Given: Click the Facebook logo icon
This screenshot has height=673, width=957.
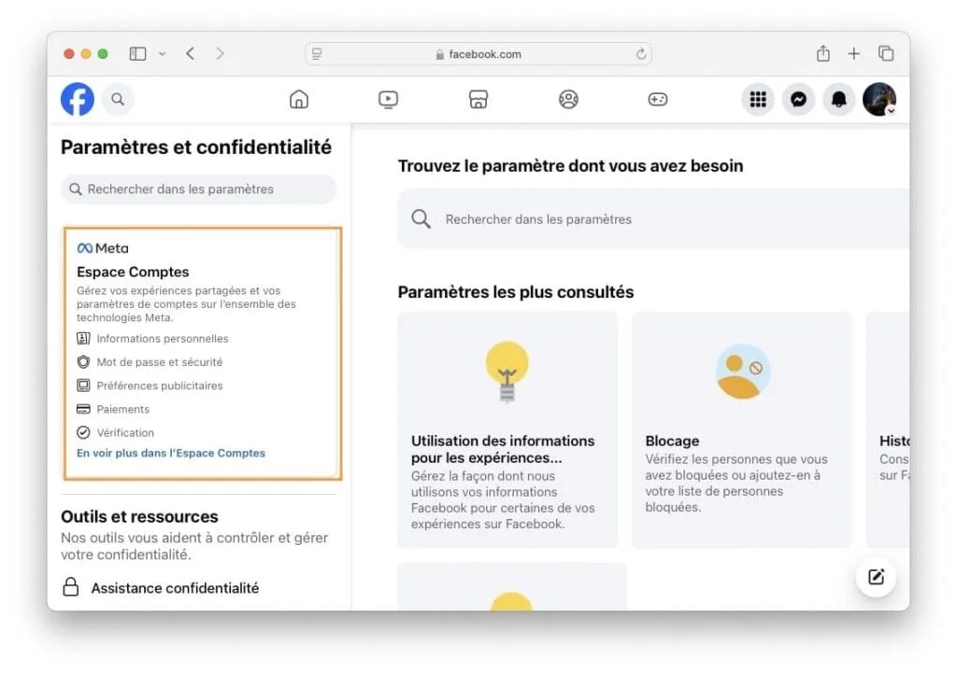Looking at the screenshot, I should 78,99.
